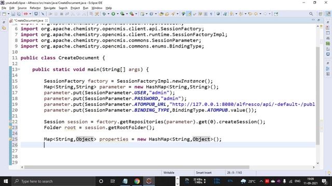The width and height of the screenshot is (332, 186).
Task: Close the CreateDocument.java editor tab
Action: pyautogui.click(x=46, y=21)
